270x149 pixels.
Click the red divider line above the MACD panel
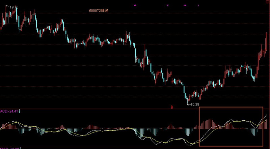click(101, 109)
